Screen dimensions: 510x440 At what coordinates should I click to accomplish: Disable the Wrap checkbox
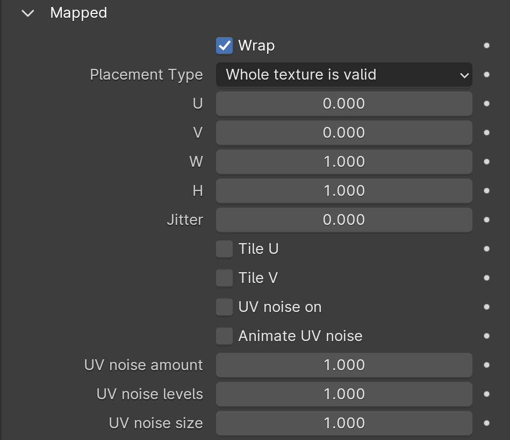point(225,46)
